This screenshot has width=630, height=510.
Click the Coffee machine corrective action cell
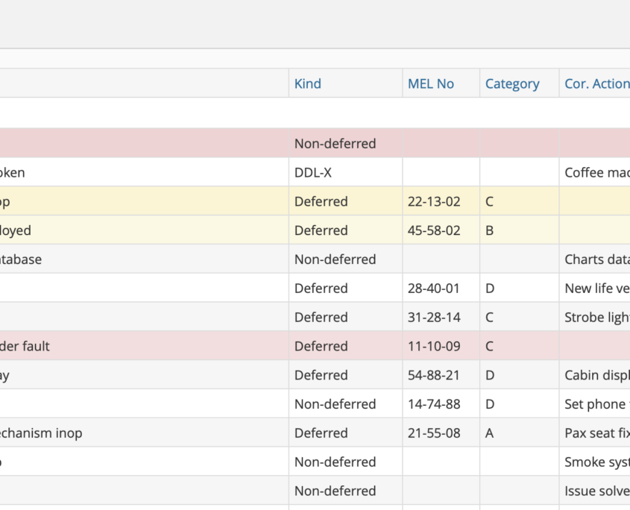(596, 173)
